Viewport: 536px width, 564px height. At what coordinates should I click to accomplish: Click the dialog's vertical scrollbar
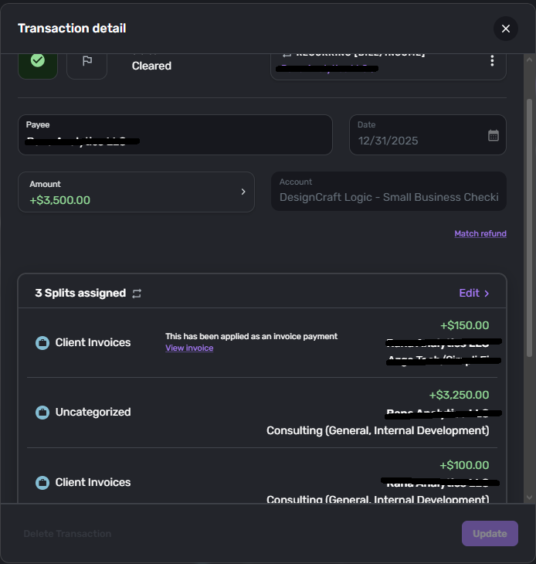click(529, 232)
